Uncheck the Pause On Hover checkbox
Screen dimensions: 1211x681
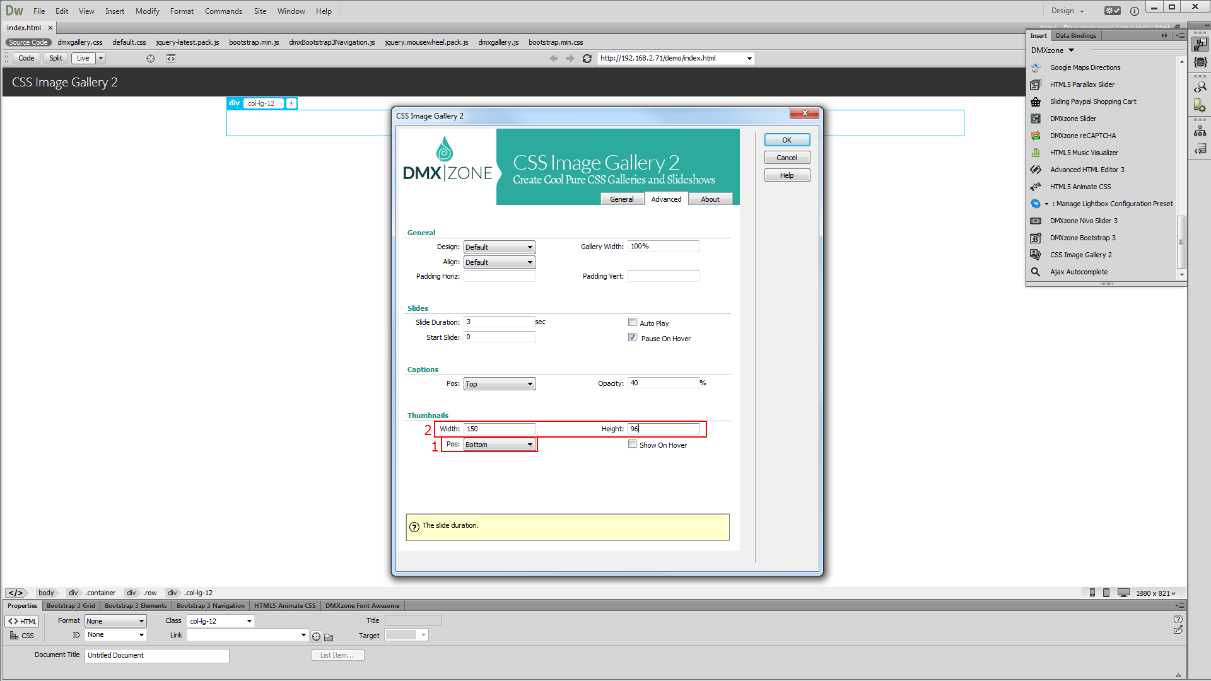pyautogui.click(x=632, y=337)
